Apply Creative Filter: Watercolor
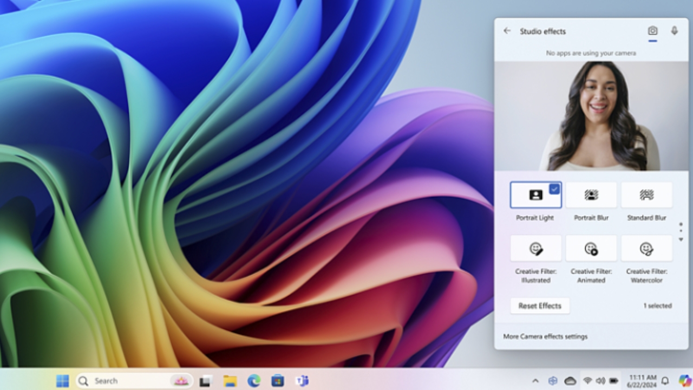The height and width of the screenshot is (390, 693). (x=646, y=249)
